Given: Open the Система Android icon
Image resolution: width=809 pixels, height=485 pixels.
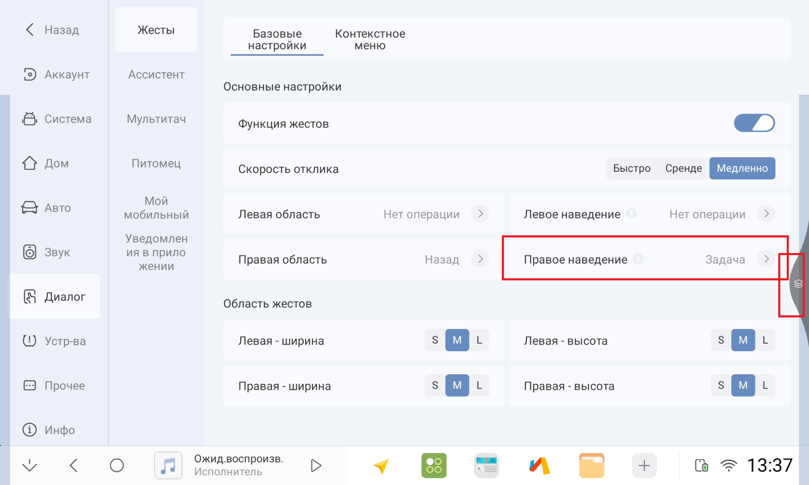Looking at the screenshot, I should point(29,119).
